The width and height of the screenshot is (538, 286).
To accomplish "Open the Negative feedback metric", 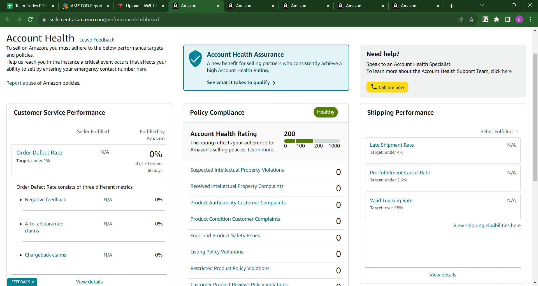I will tap(45, 200).
